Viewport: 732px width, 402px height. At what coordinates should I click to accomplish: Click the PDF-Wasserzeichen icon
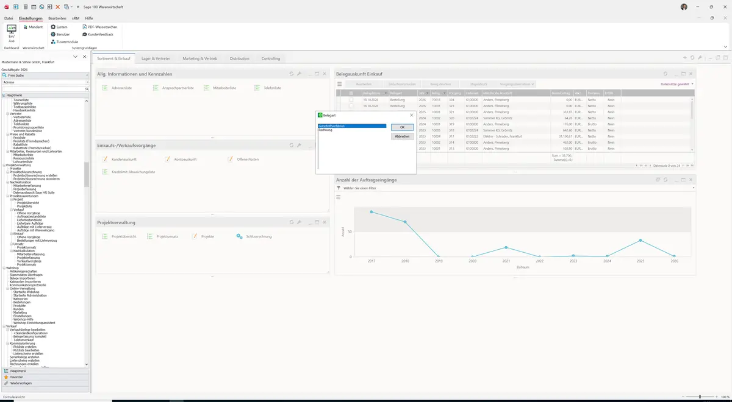pos(84,27)
